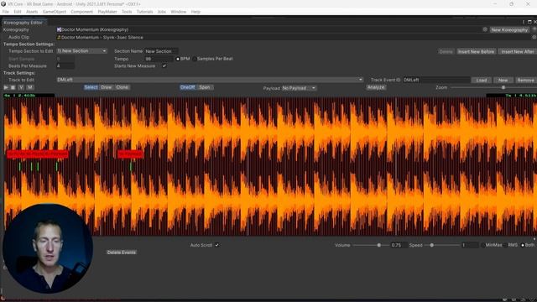Screen dimensions: 537x302
Task: Click the Tempo value field showing 99
Action: click(x=159, y=59)
